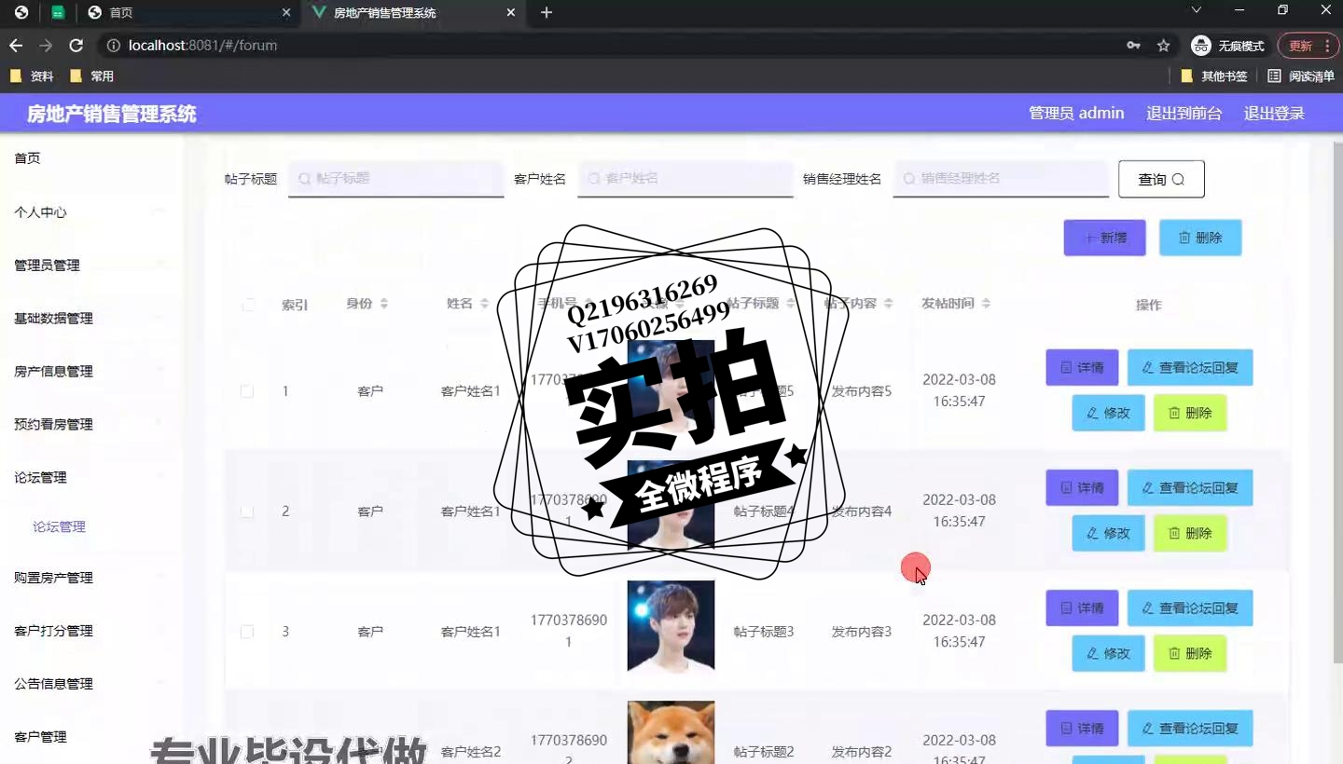Viewport: 1343px width, 764px height.
Task: Click the page vertical scrollbar
Action: pyautogui.click(x=1338, y=401)
